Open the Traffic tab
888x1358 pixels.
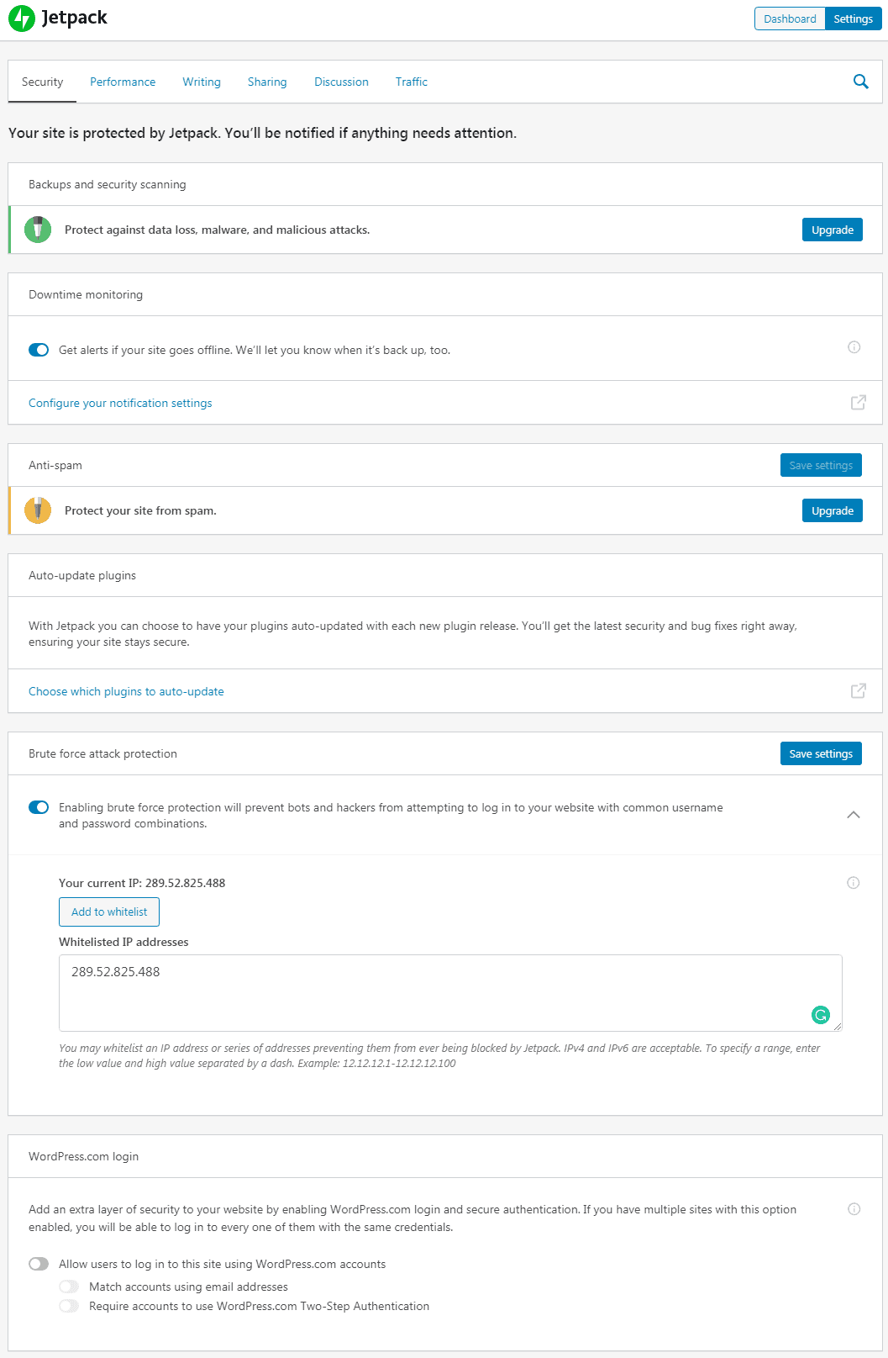tap(412, 82)
